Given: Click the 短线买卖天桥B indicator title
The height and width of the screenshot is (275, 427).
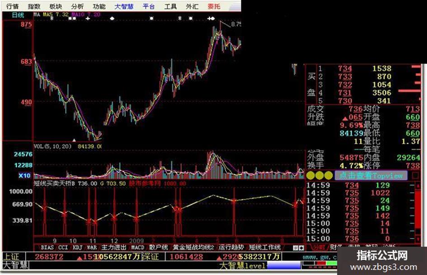Looking at the screenshot, I should pos(54,183).
